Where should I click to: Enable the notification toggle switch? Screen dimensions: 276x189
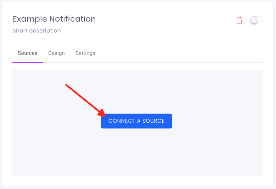[x=256, y=20]
